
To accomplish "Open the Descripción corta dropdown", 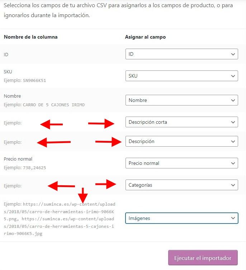I will click(x=181, y=122).
